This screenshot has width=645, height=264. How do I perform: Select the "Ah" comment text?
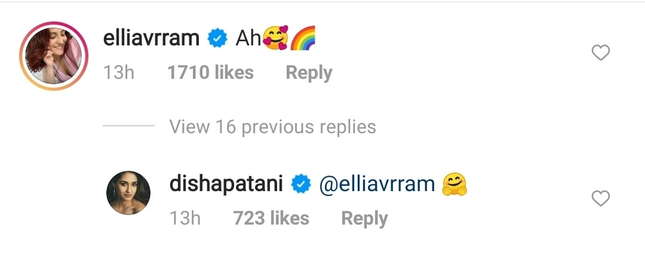point(248,39)
